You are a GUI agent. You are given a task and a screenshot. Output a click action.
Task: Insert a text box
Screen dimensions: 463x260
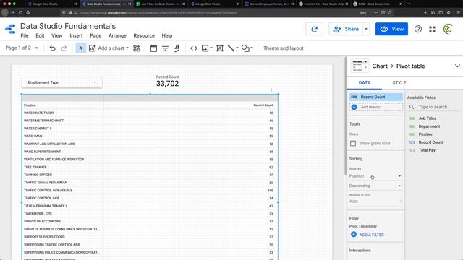click(220, 48)
